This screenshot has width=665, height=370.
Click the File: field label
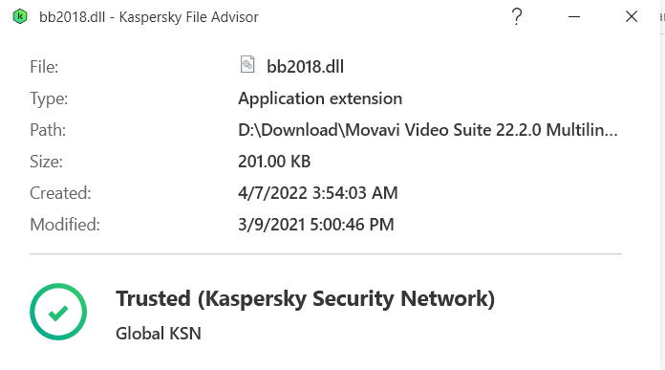(44, 67)
